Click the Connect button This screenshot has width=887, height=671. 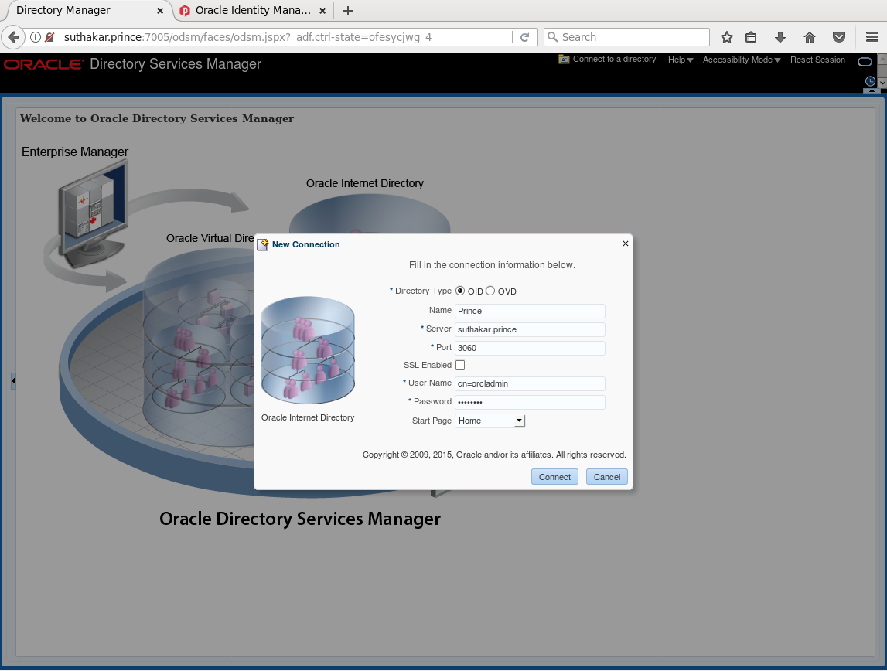click(554, 476)
